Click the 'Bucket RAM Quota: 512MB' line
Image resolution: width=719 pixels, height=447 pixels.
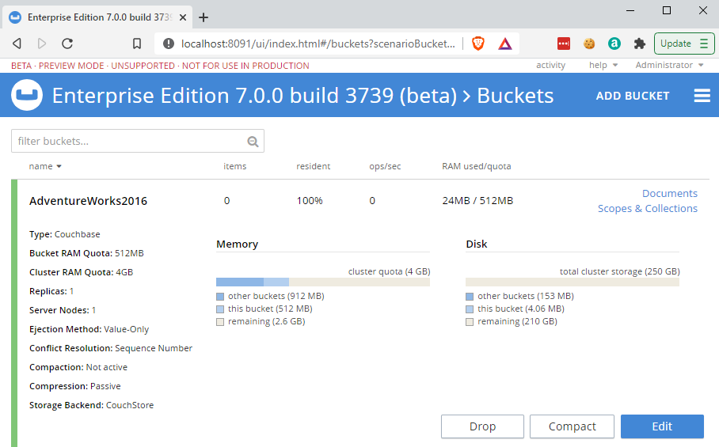pos(86,253)
